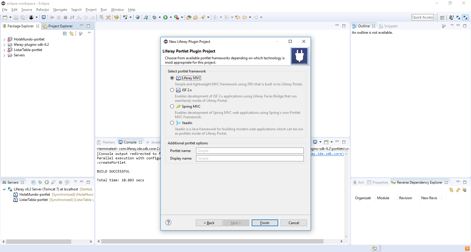Open the Refactor menu
The width and height of the screenshot is (471, 252).
[x=43, y=10]
